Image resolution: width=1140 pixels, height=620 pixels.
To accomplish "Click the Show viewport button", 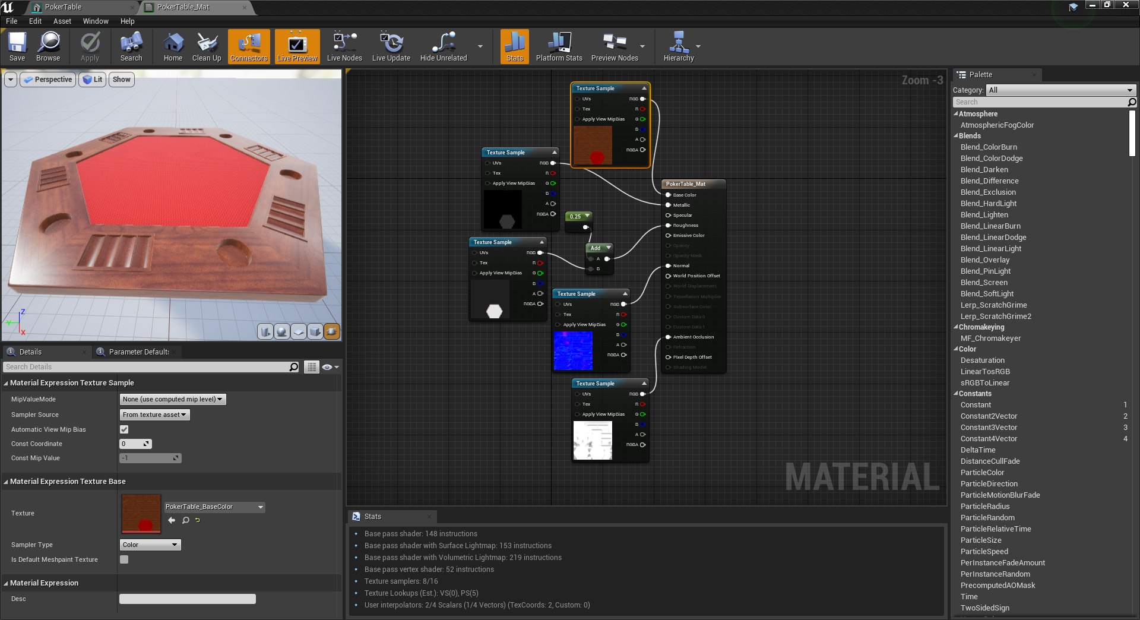I will [121, 80].
